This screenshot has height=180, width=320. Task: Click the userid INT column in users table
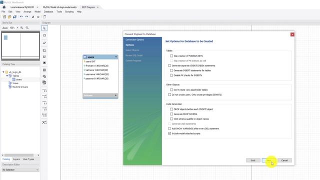(x=90, y=61)
